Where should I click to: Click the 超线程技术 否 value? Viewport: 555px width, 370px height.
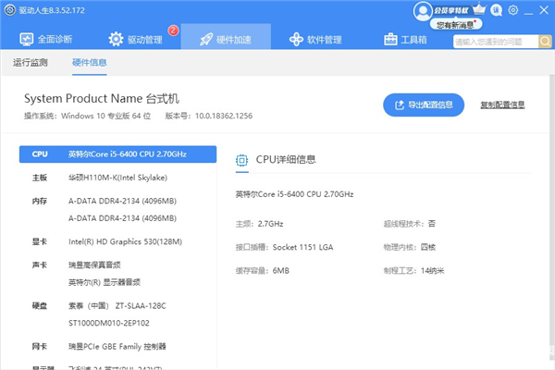point(432,224)
